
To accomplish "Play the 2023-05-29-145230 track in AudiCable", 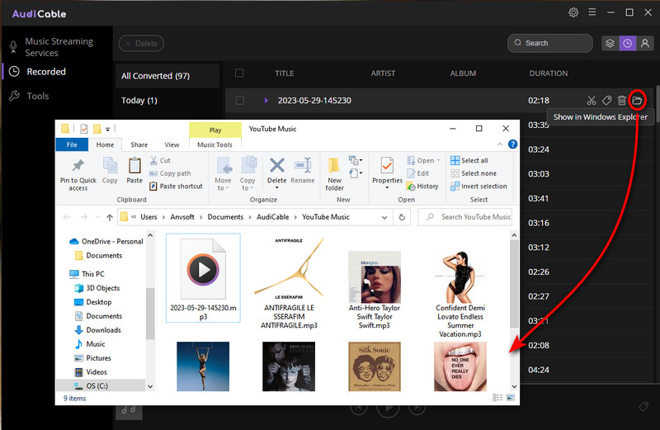I will (266, 100).
